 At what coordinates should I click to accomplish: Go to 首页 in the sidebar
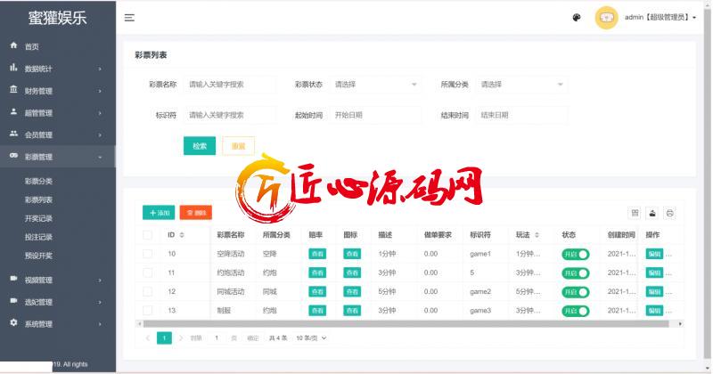(32, 47)
